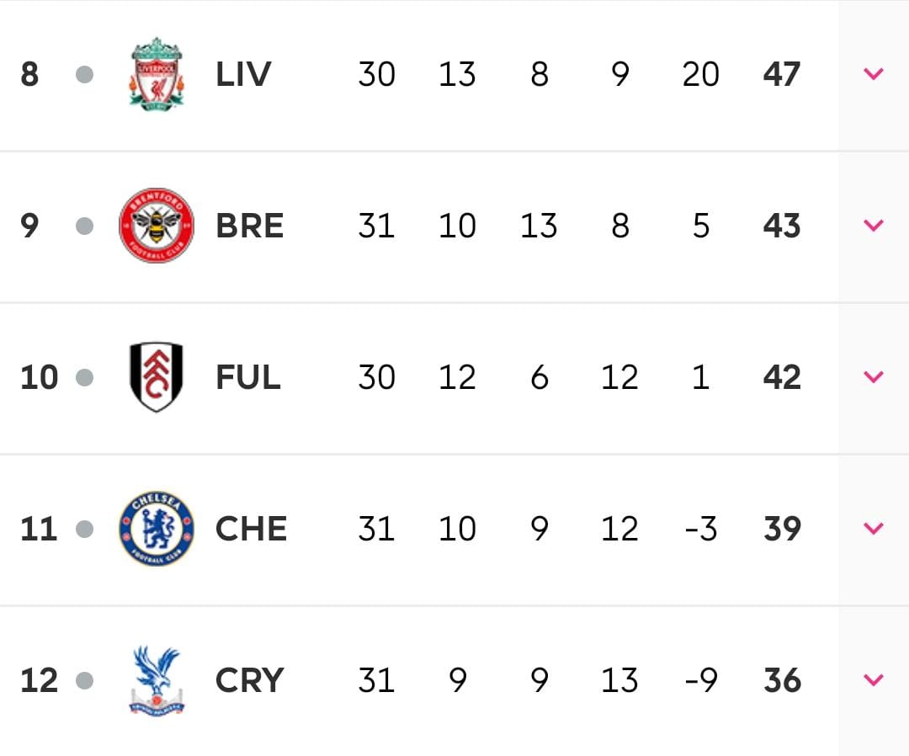Expand the Chelsea row chevron
This screenshot has height=756, width=909.
coord(874,528)
